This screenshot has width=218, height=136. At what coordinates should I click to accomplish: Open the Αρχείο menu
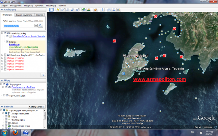(4, 5)
